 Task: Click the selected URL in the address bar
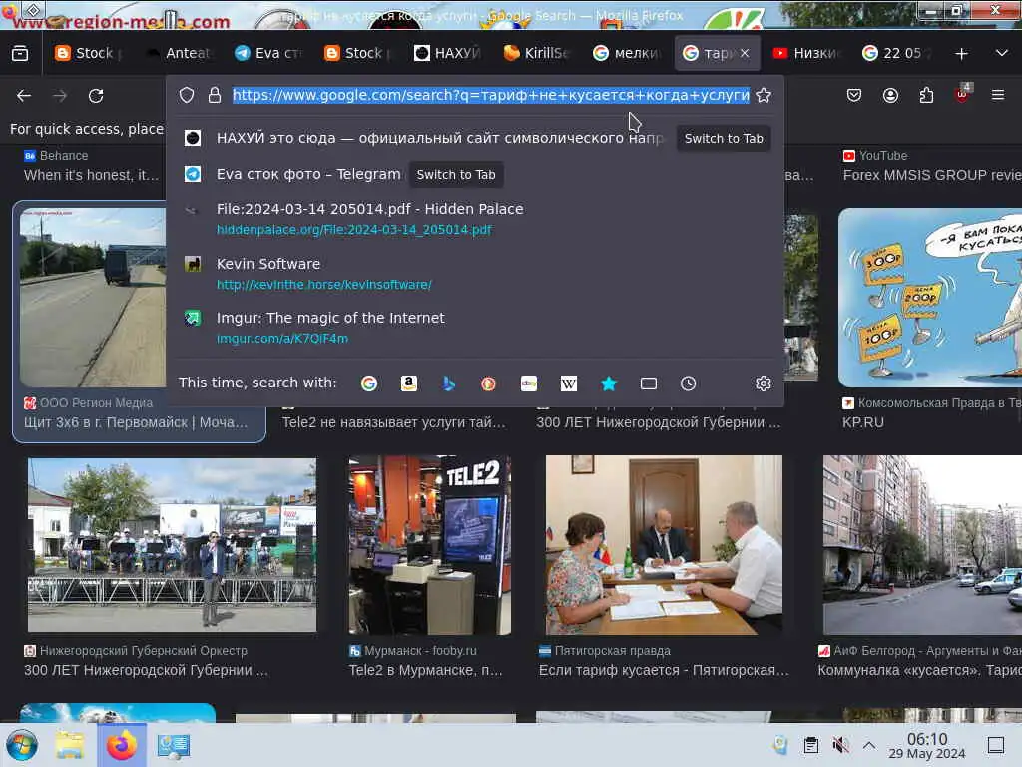click(x=491, y=95)
